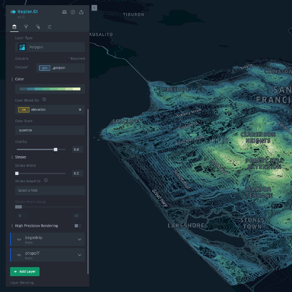Screen dimensions: 292x292
Task: Open the Base map settings tab
Action: 49,27
